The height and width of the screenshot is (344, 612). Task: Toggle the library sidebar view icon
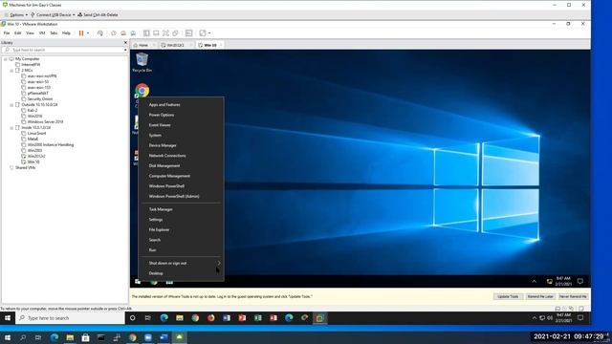pyautogui.click(x=146, y=33)
